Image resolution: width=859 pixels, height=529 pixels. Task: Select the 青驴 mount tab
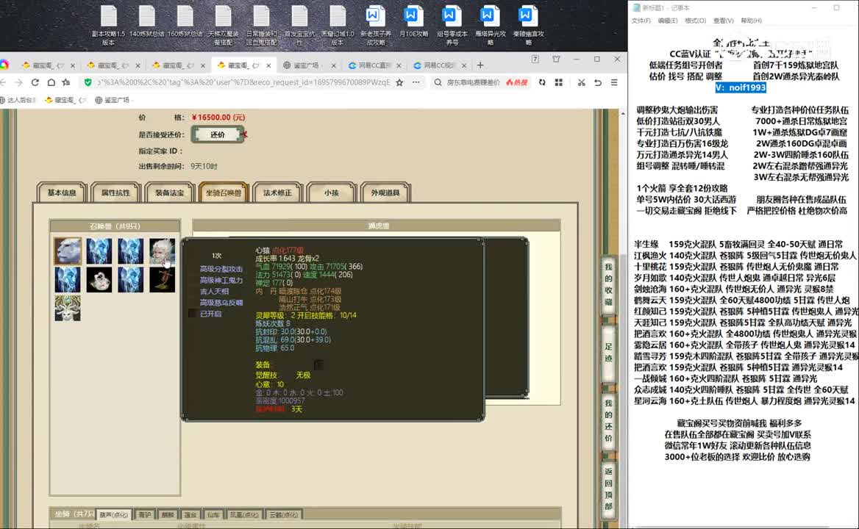click(145, 514)
